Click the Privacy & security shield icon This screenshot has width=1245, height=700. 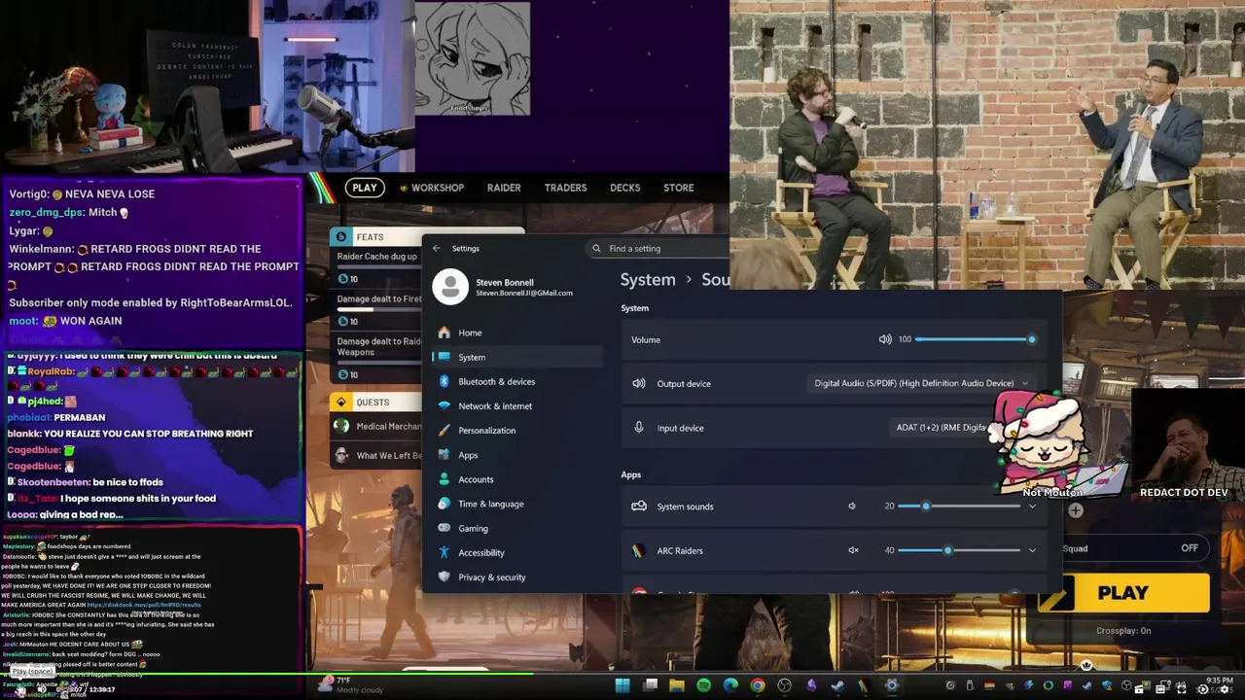click(x=445, y=577)
